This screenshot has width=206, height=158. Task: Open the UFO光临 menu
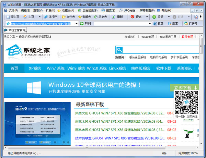click(127, 10)
